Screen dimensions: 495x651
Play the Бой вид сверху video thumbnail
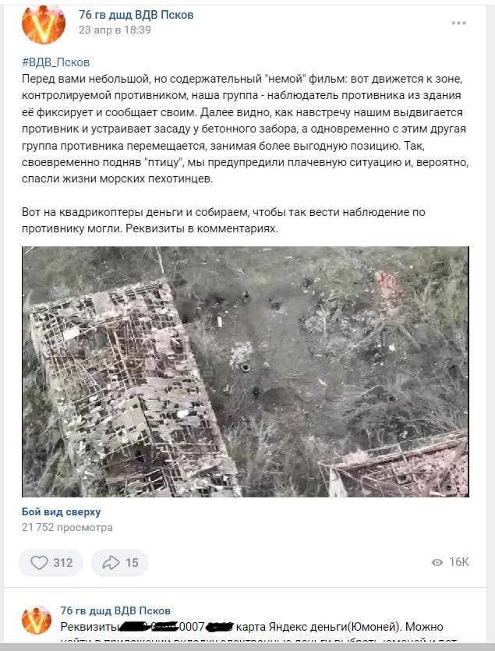click(246, 372)
